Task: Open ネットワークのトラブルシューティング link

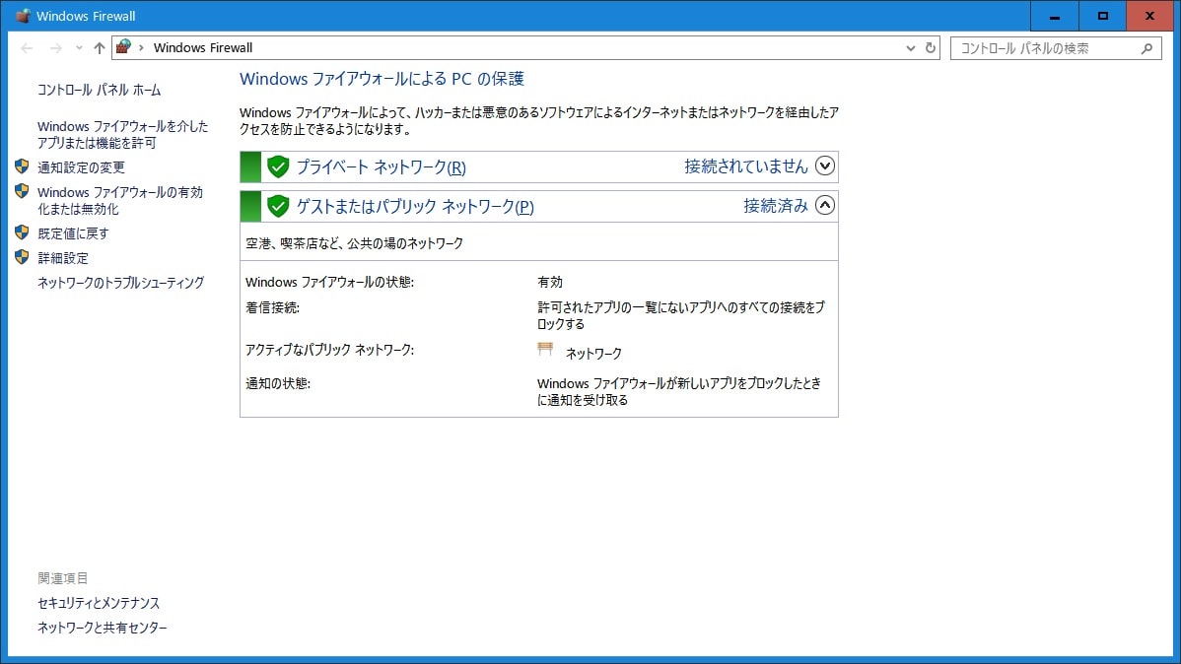Action: 120,283
